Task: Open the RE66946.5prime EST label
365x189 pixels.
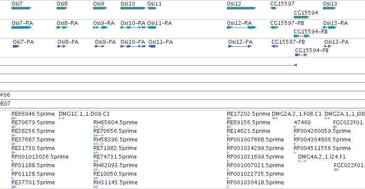Action: point(33,114)
